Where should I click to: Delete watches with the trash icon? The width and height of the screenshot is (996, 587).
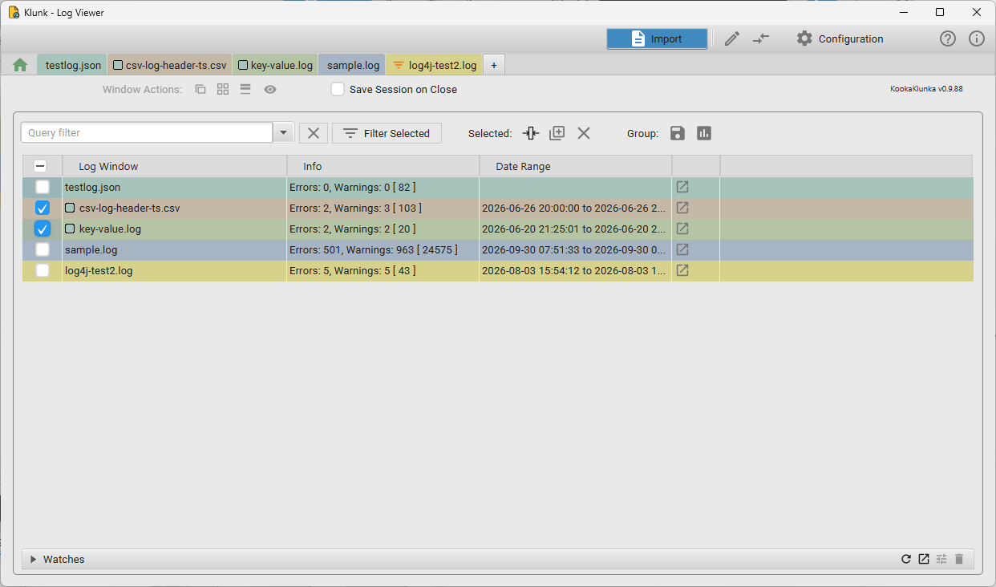coord(959,559)
